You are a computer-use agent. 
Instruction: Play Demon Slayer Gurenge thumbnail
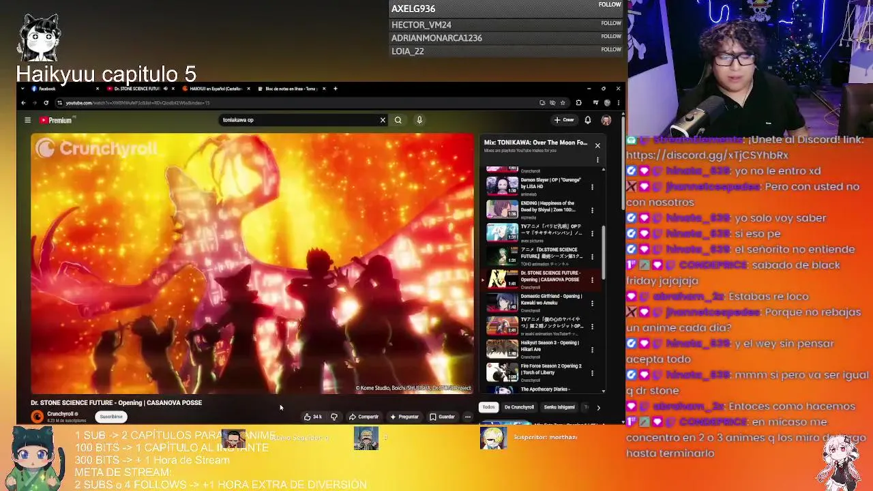[x=502, y=186]
